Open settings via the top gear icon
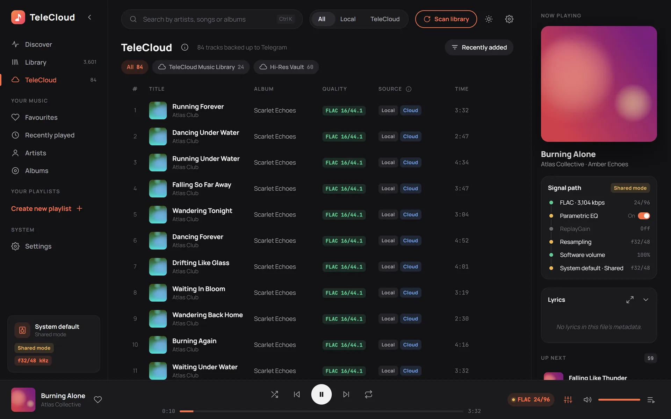 click(x=509, y=19)
